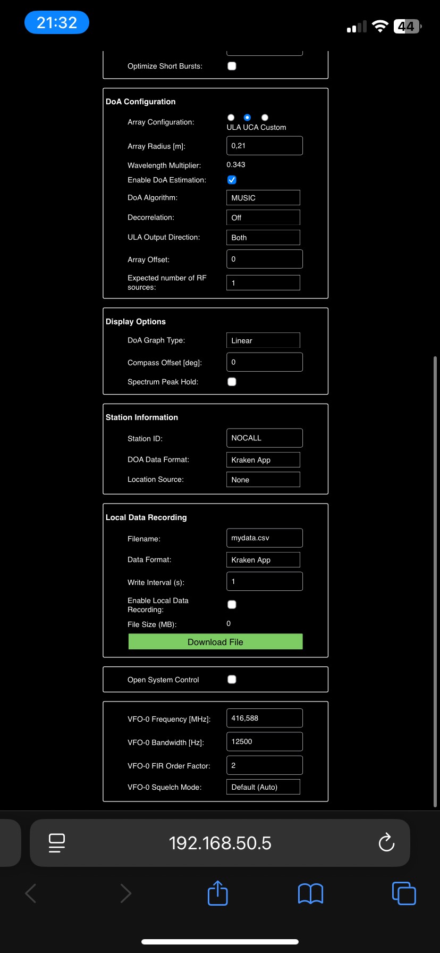Open the DoA Algorithm MUSIC dropdown
This screenshot has height=953, width=440.
click(263, 198)
